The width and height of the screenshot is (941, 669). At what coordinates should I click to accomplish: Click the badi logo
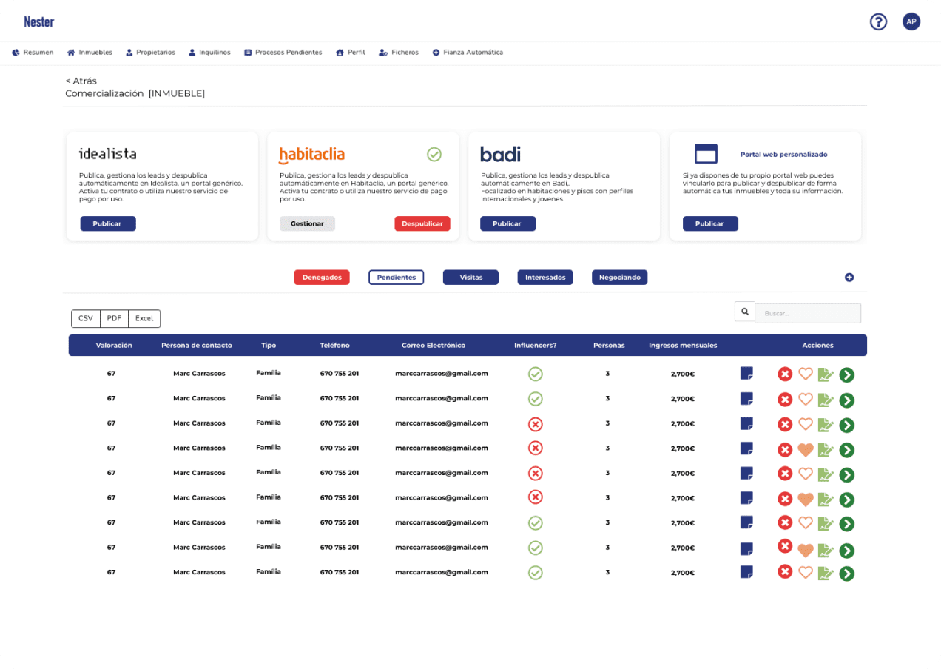point(500,154)
